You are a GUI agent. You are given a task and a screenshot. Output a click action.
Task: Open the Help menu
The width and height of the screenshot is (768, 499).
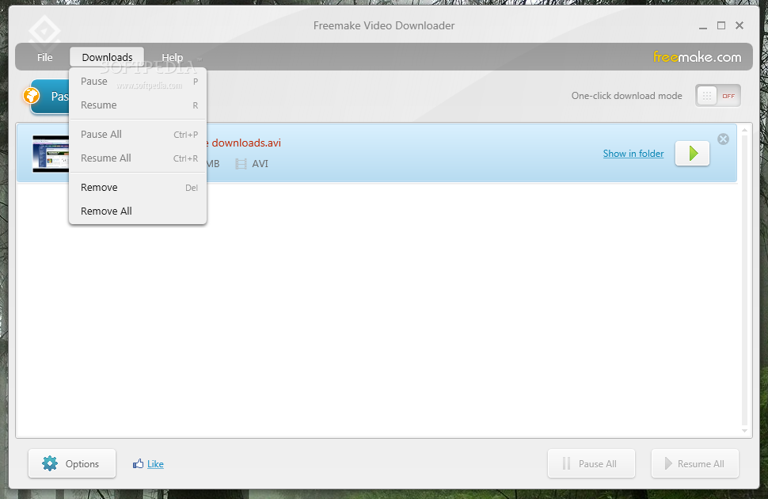[x=173, y=57]
